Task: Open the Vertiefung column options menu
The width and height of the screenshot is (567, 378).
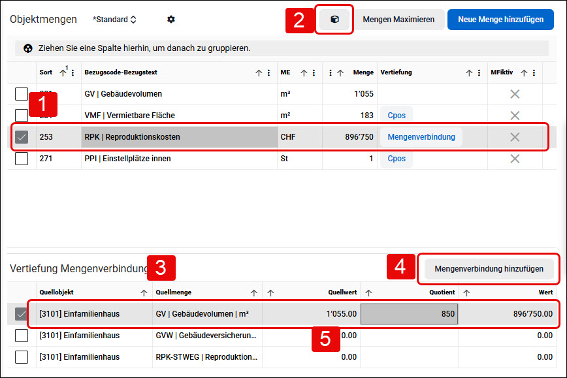Action: coord(479,72)
